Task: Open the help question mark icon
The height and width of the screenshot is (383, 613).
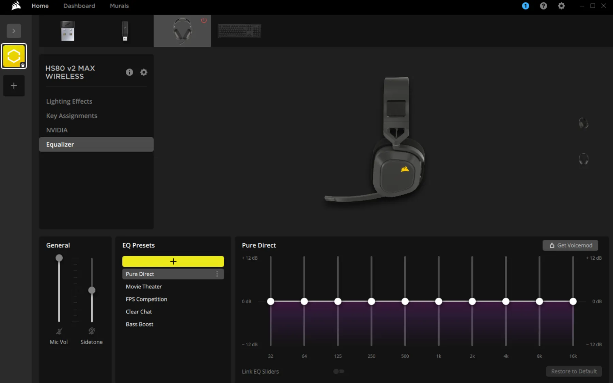Action: (544, 6)
